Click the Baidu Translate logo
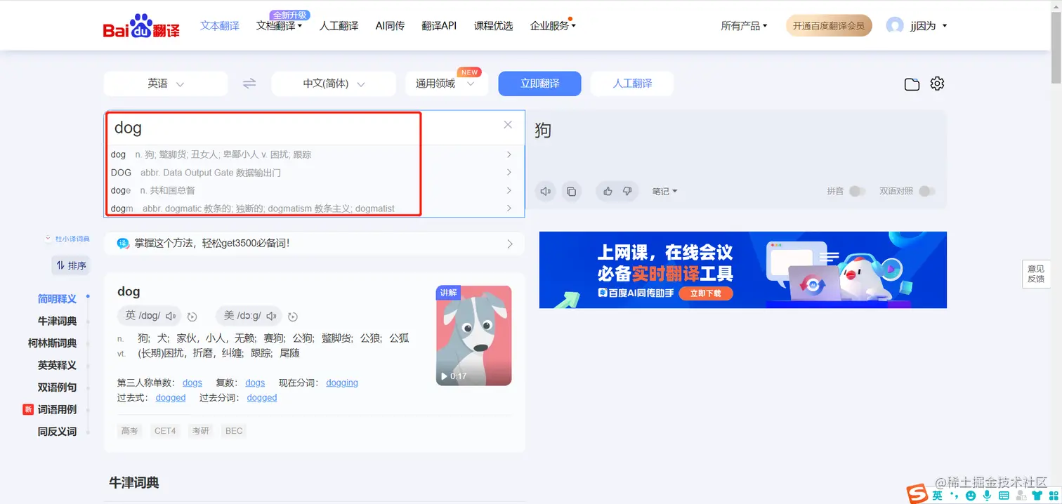Screen dimensions: 1062x504 pos(141,26)
